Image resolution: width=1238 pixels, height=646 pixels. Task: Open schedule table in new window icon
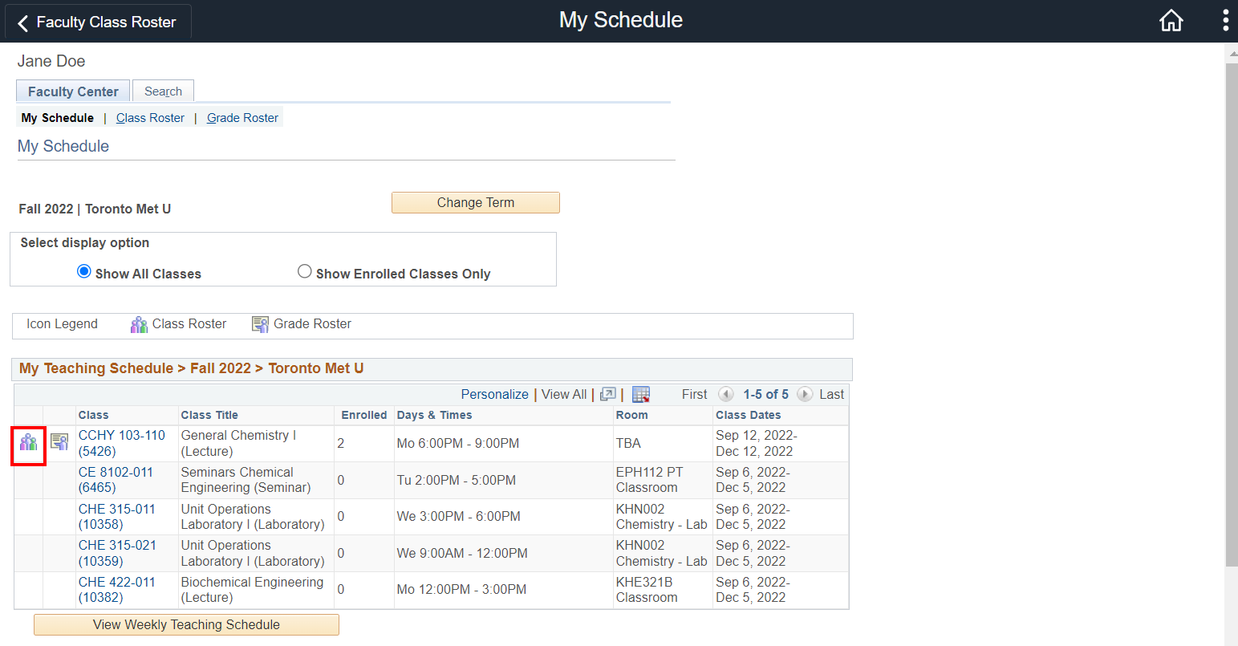pos(608,394)
